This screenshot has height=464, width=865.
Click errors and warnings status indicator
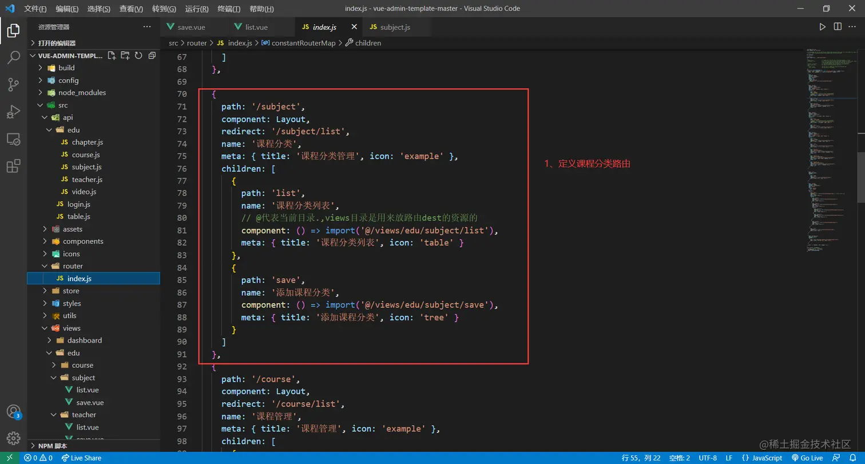coord(38,458)
